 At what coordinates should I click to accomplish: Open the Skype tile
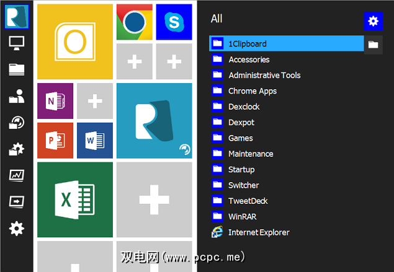[x=174, y=22]
